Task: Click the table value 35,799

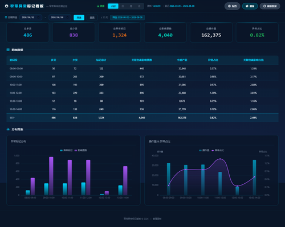Action: coord(182,109)
